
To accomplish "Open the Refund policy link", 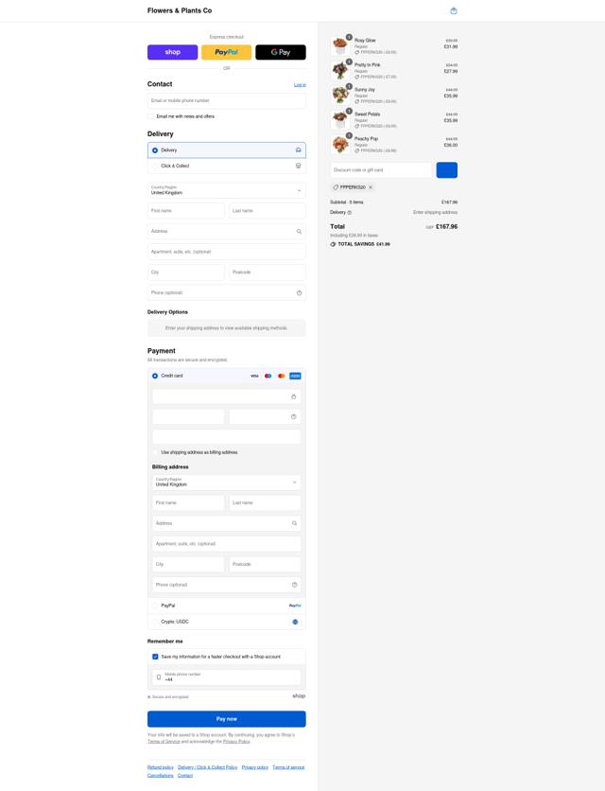I will 161,767.
